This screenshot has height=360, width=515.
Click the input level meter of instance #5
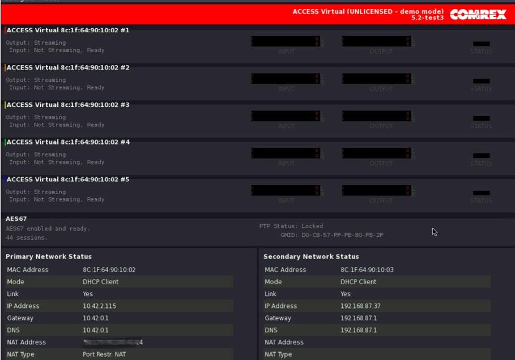[x=286, y=191]
